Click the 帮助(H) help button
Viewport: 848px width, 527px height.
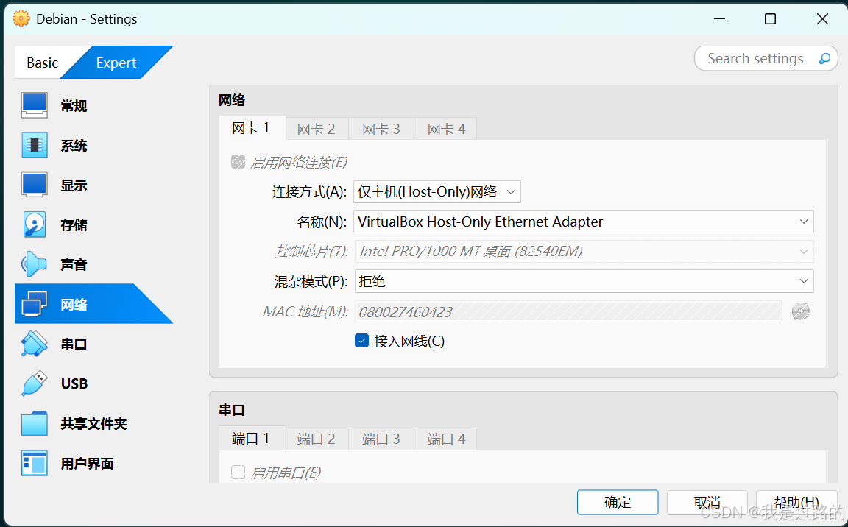point(796,502)
